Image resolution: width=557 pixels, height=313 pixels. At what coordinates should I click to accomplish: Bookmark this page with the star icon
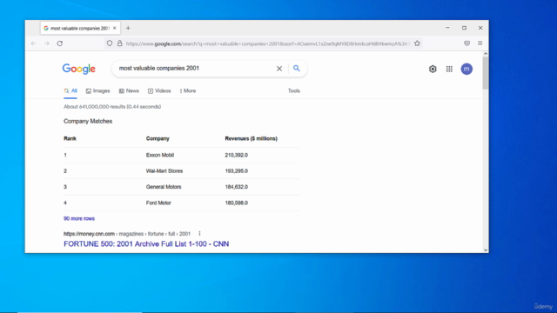coord(417,43)
